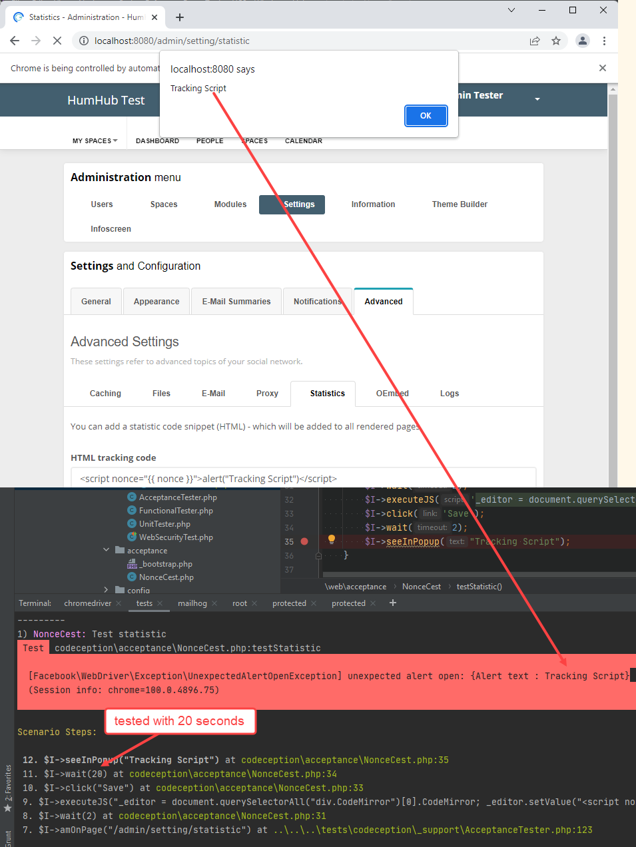This screenshot has width=636, height=847.
Task: Open Files sub-tab
Action: (161, 394)
